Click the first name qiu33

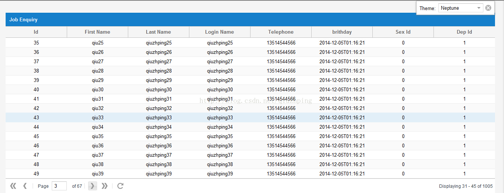97,117
